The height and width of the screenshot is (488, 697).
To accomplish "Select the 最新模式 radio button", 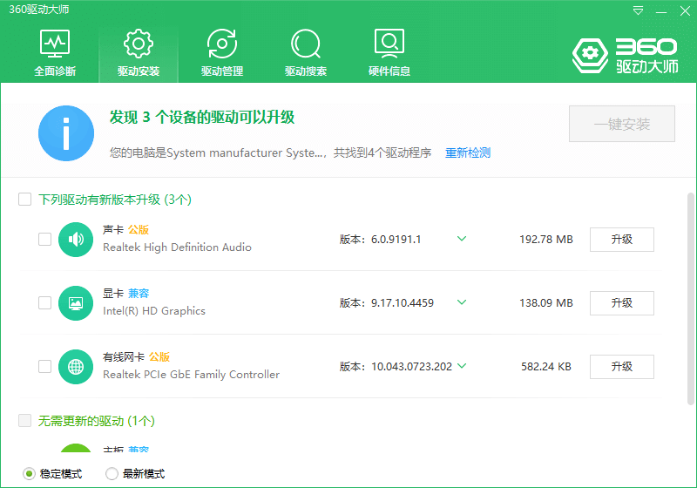I will (112, 474).
